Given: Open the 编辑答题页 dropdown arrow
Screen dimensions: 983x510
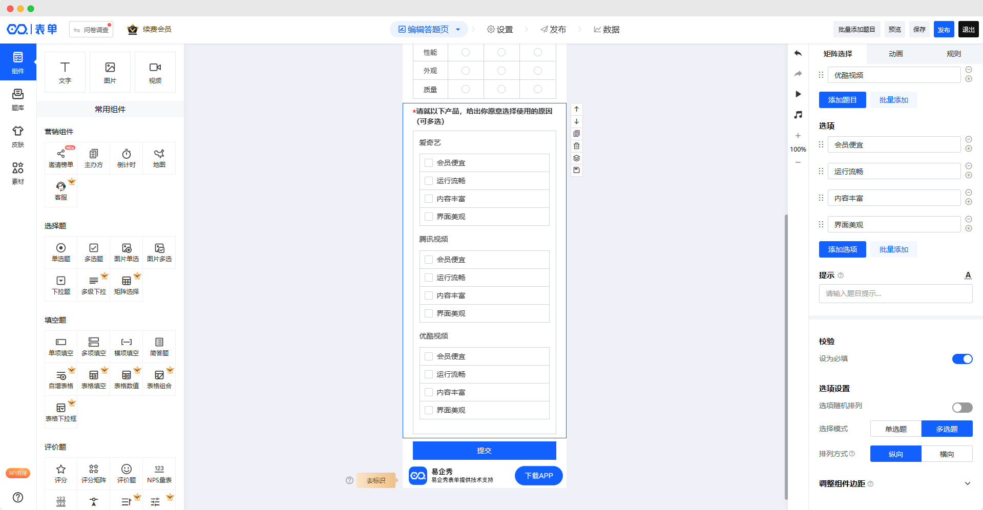Looking at the screenshot, I should [458, 30].
